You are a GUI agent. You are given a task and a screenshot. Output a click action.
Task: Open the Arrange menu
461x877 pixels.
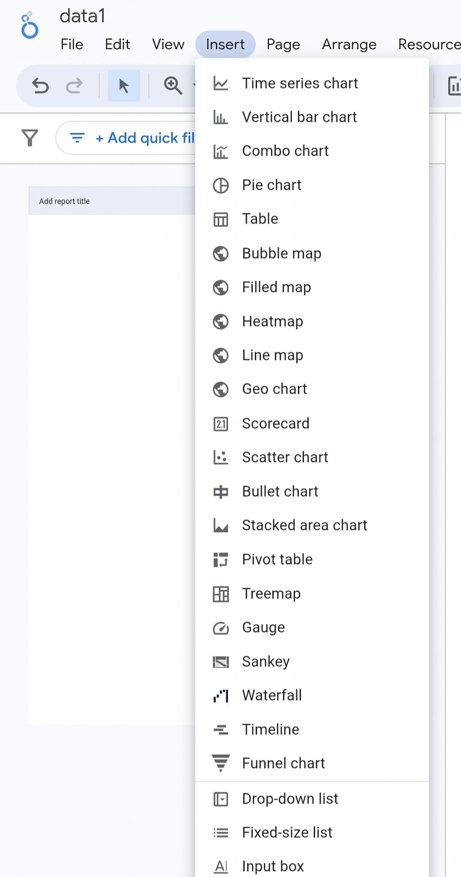pyautogui.click(x=349, y=44)
